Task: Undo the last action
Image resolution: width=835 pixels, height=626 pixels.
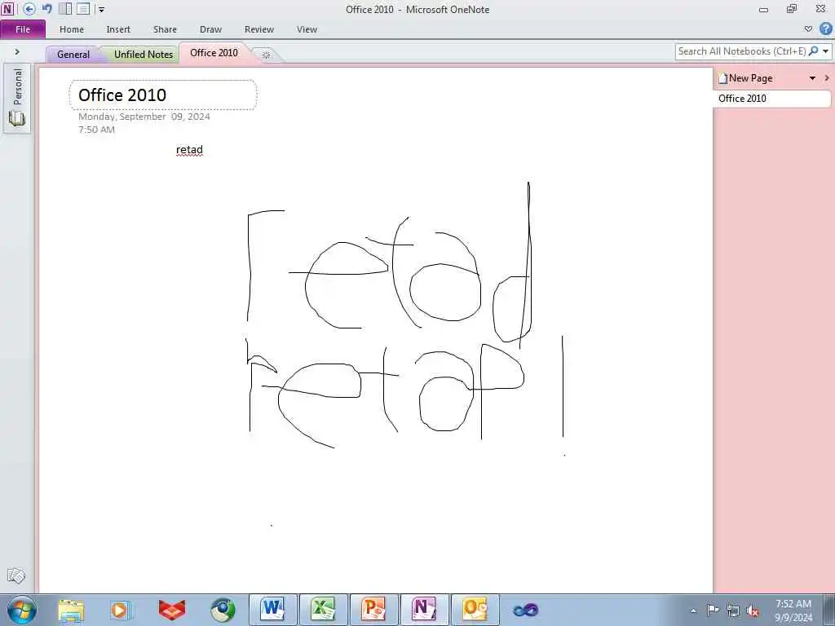Action: coord(46,9)
